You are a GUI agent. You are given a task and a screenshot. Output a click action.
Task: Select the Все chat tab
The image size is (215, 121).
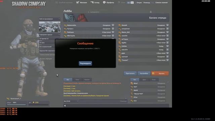(68, 80)
